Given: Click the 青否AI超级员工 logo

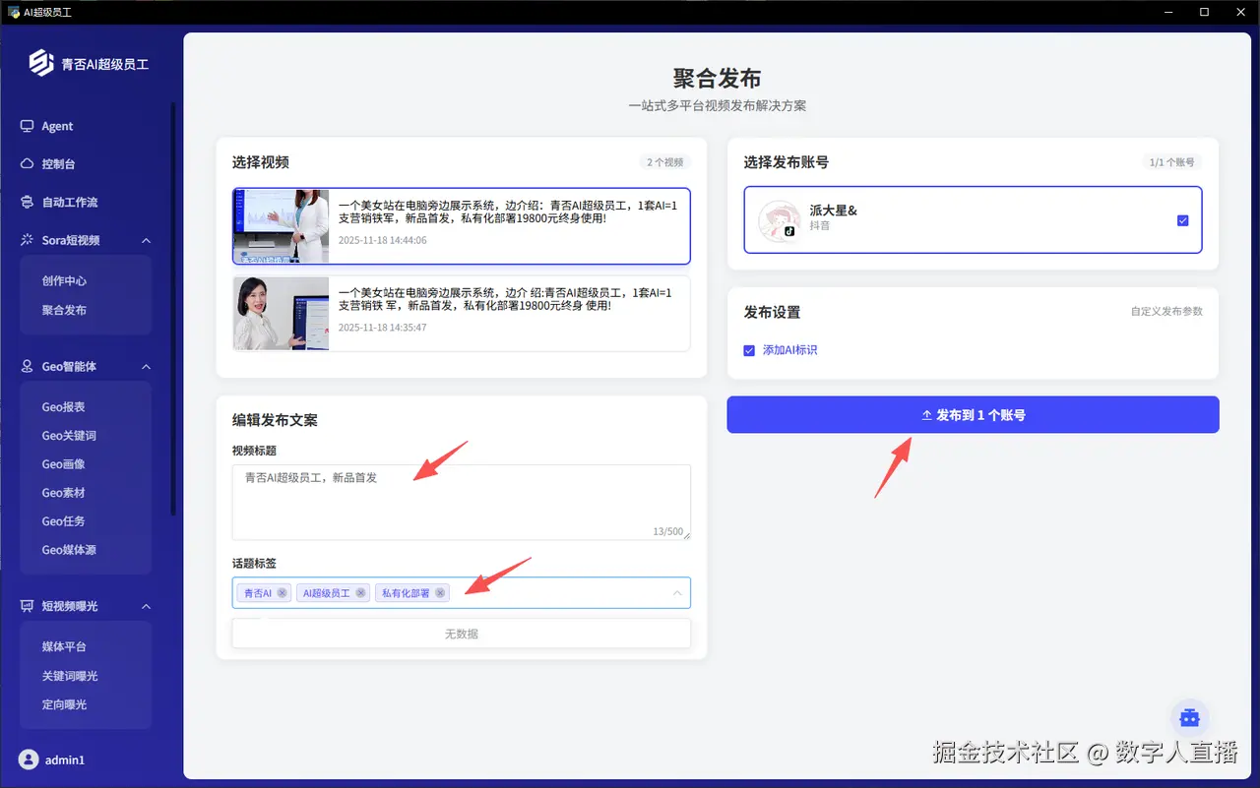Looking at the screenshot, I should [41, 63].
